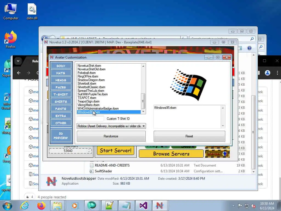The width and height of the screenshot is (281, 211).
Task: Select highlighted Windows95.rbxm list entry
Action: click(109, 112)
